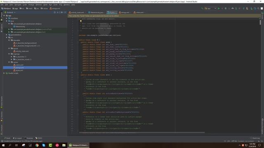This screenshot has width=264, height=148.
Task: Collapse the java folder node
Action: (x=7, y=21)
